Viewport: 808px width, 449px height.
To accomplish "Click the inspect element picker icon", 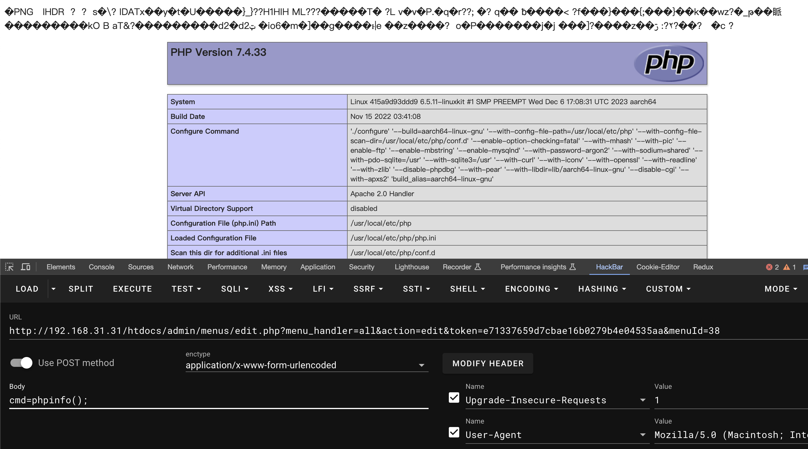I will (10, 267).
